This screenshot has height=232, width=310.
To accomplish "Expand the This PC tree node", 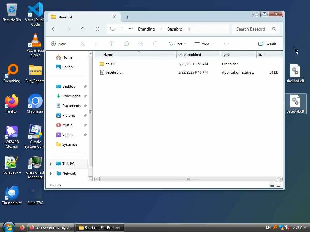I will point(51,164).
